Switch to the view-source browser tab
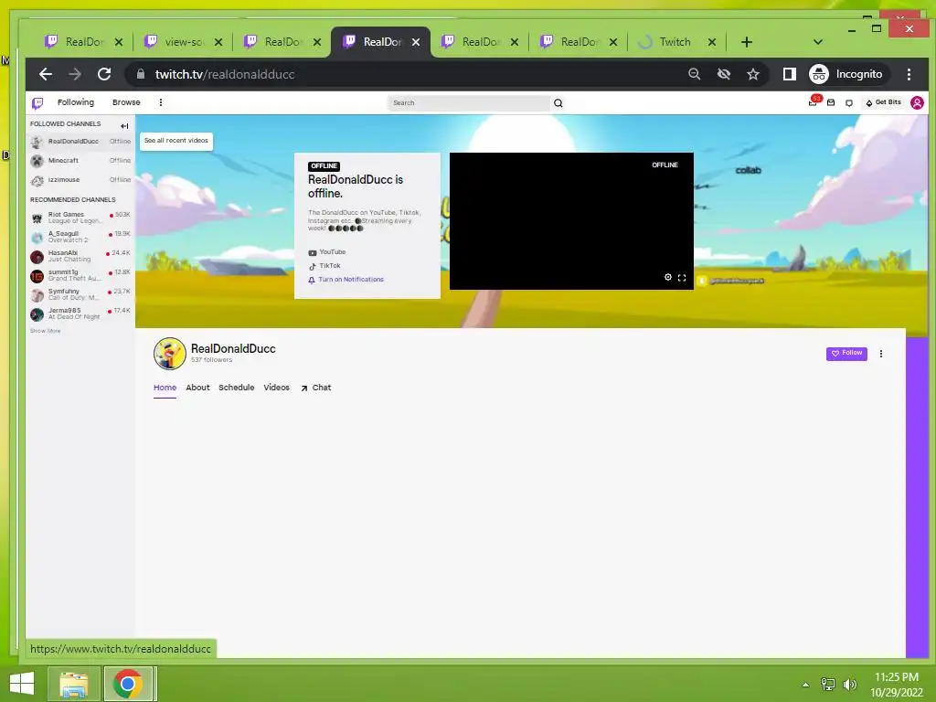Image resolution: width=936 pixels, height=702 pixels. 182,42
